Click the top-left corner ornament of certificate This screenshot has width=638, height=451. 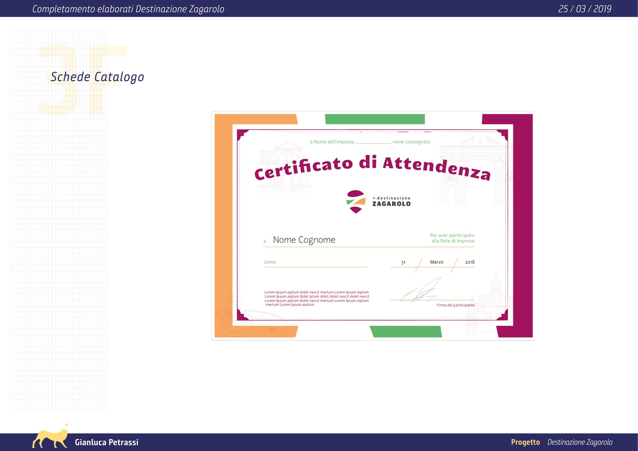point(240,134)
